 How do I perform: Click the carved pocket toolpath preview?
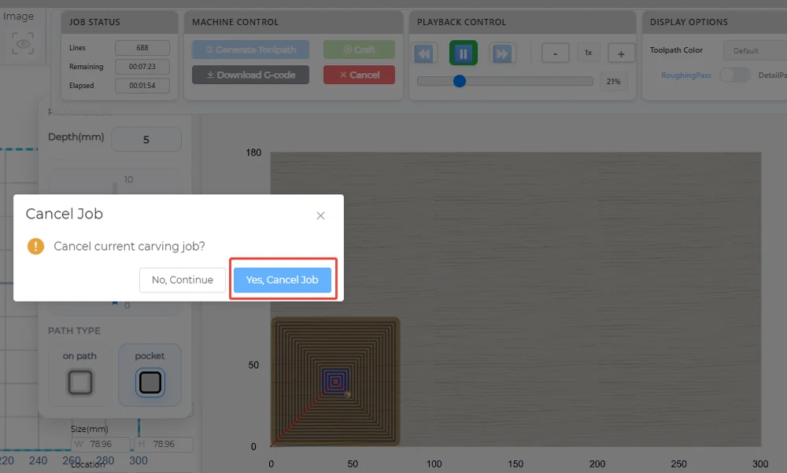pos(335,381)
